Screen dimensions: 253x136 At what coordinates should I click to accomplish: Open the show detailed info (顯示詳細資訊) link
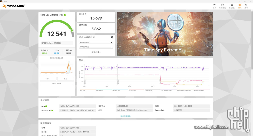pos(125,116)
